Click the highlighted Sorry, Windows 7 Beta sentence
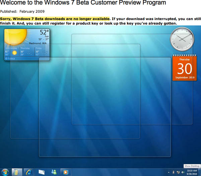Image resolution: width=201 pixels, height=176 pixels. (x=55, y=19)
